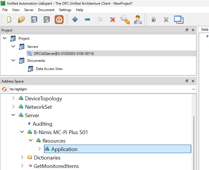Add document with the page icon

(x=154, y=20)
